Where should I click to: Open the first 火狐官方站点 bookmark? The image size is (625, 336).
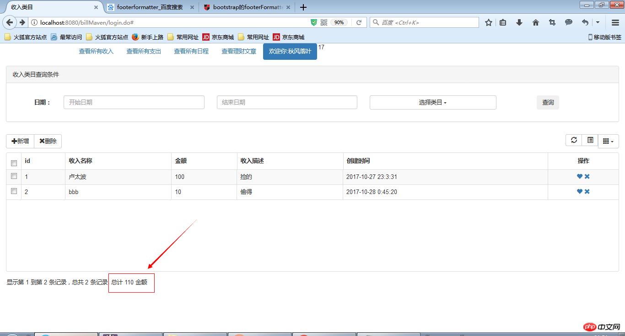[x=26, y=37]
